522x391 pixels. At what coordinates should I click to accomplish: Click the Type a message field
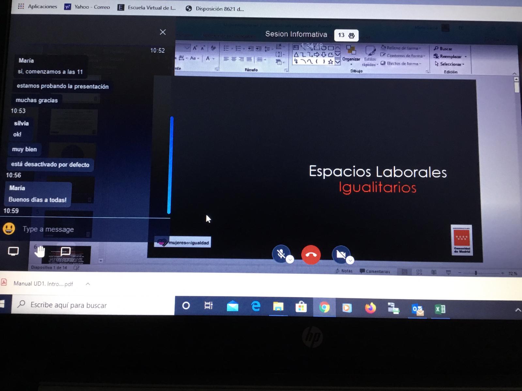(48, 229)
